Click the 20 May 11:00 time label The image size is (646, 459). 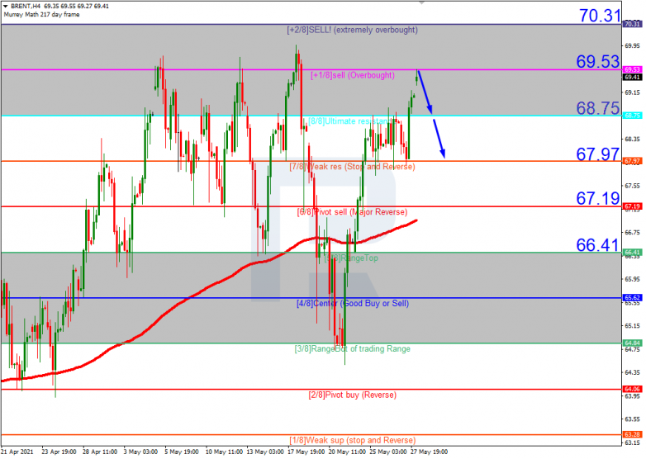[x=347, y=452]
